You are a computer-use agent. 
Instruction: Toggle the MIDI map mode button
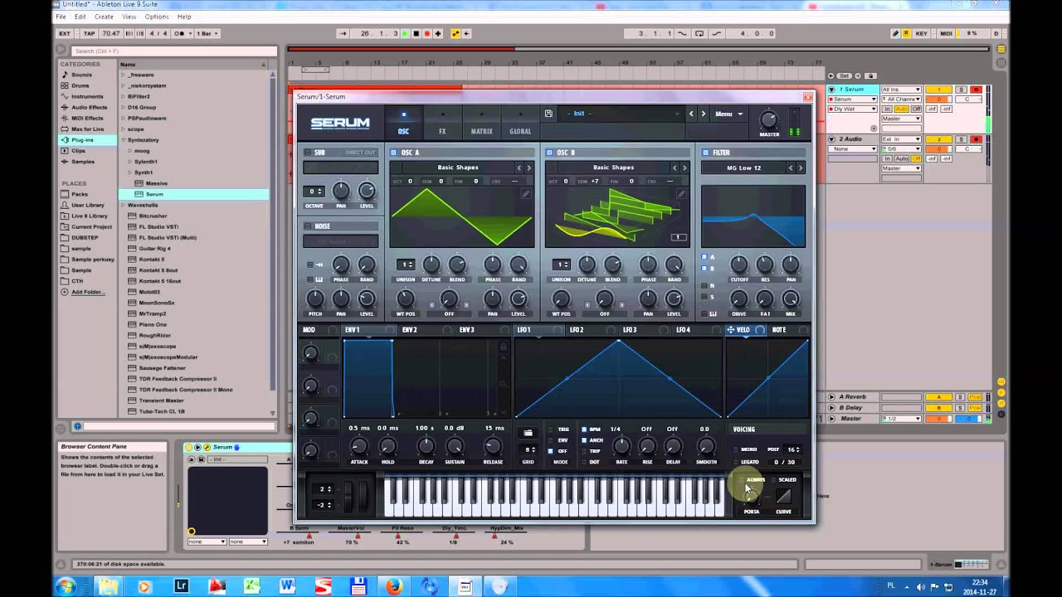coord(947,34)
